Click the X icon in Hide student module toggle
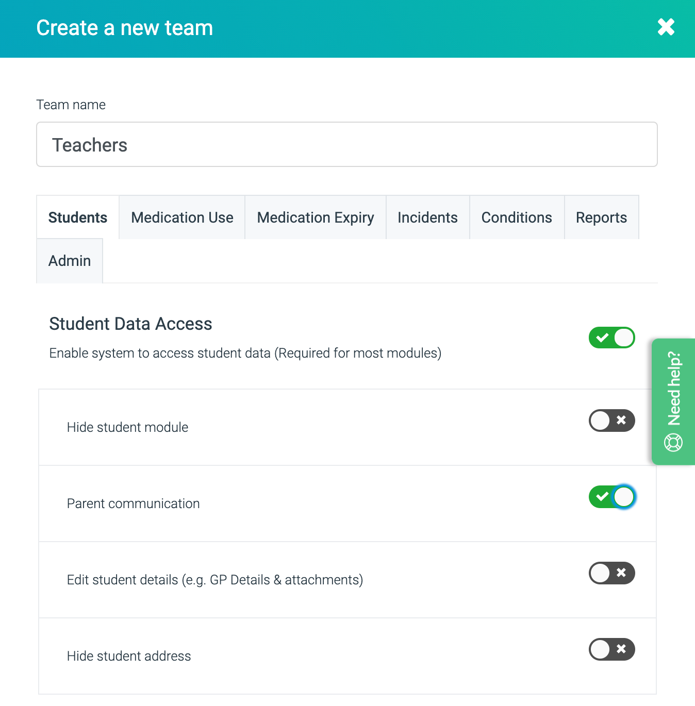Screen dimensions: 695x706 coord(621,421)
